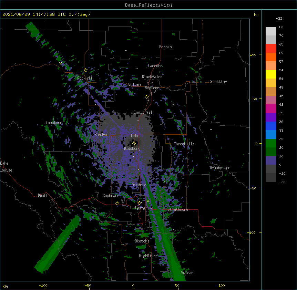Viewport: 297px width, 290px height.
Task: Select the ThreeHills label
Action: [184, 144]
